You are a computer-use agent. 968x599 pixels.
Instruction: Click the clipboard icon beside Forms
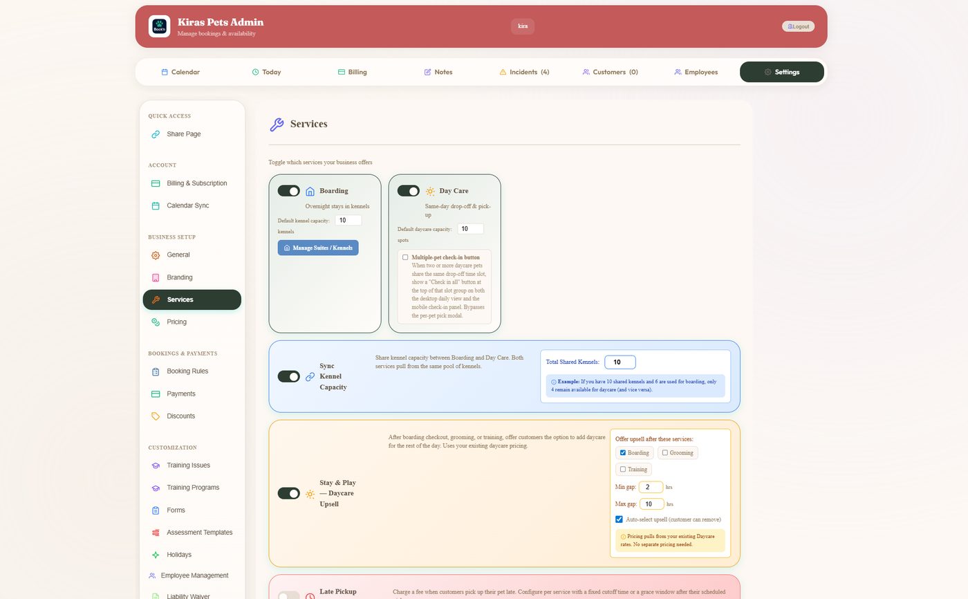(x=156, y=510)
